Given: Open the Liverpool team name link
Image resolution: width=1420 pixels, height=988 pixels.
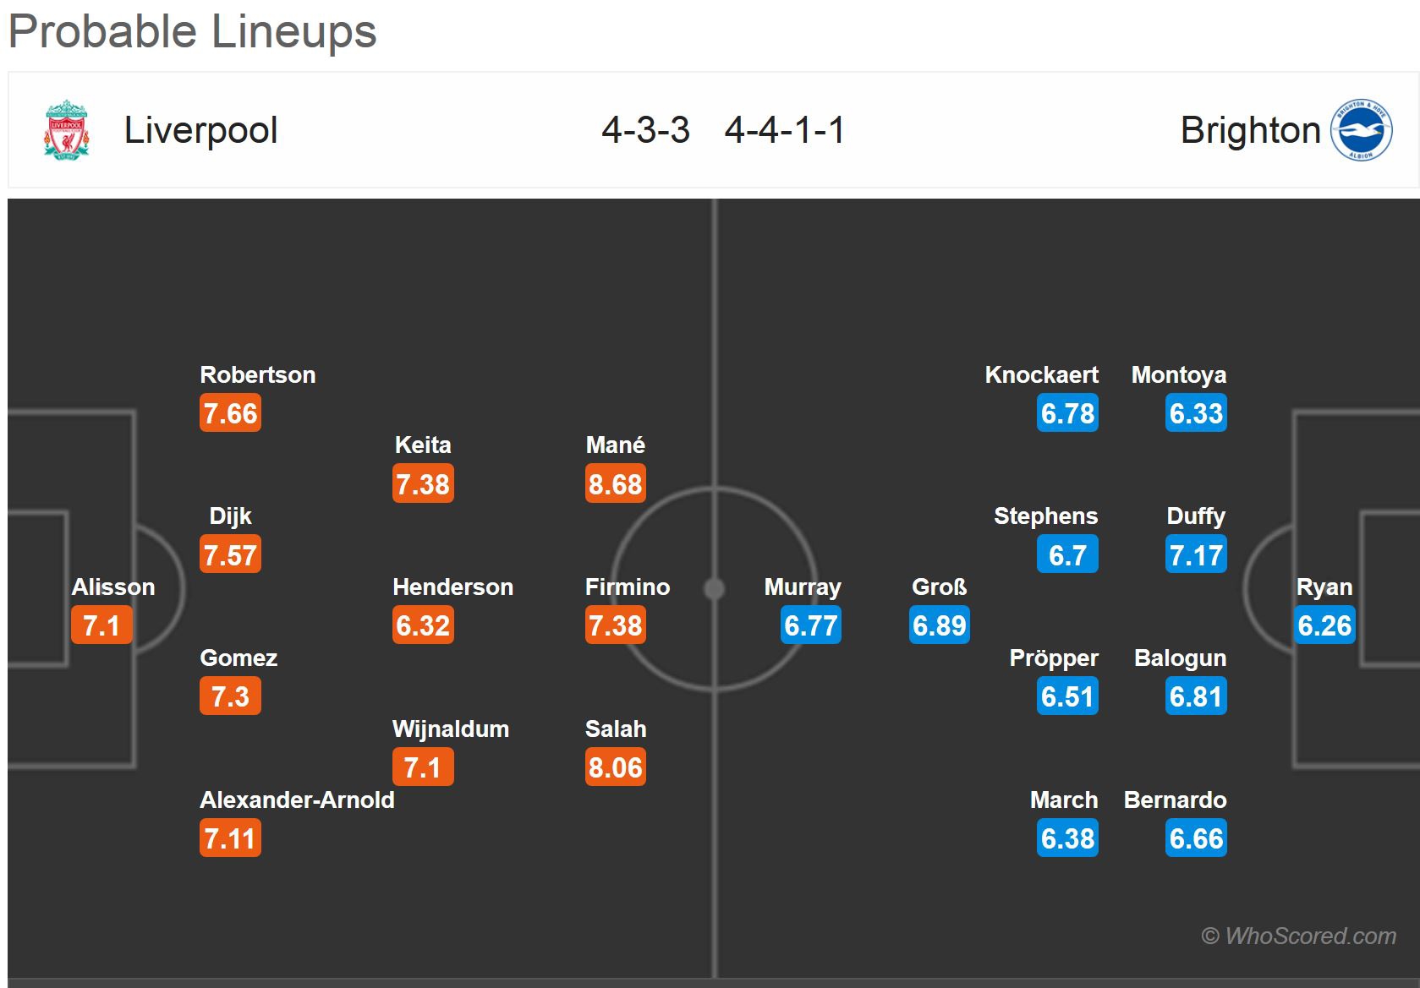Looking at the screenshot, I should pos(200,130).
